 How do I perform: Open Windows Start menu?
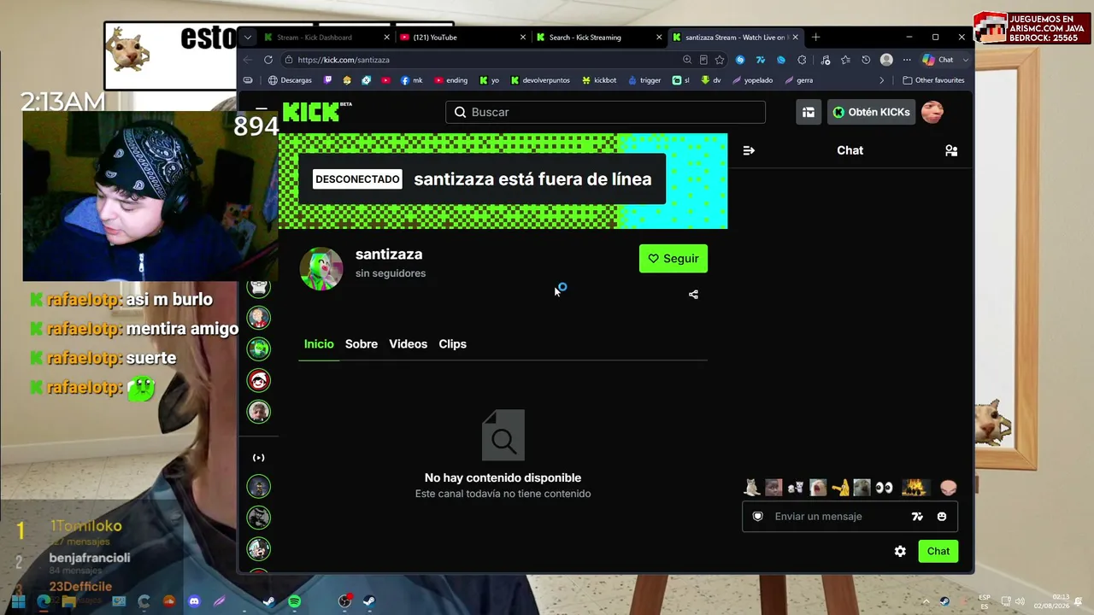[x=18, y=601]
